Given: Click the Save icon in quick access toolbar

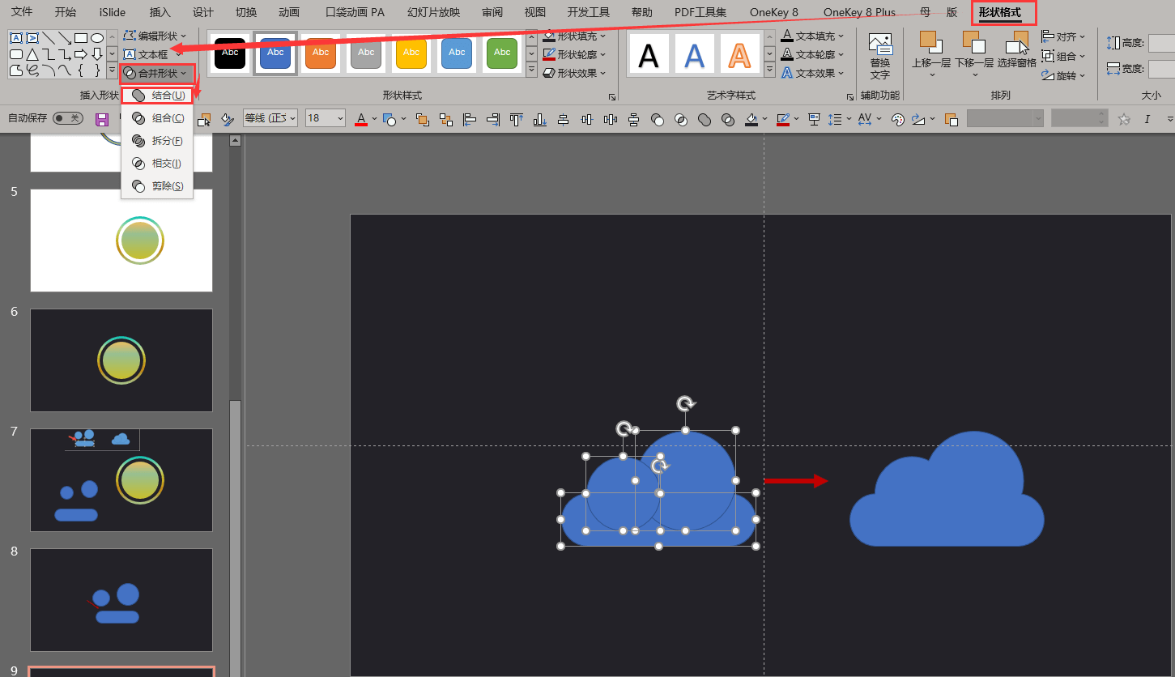Looking at the screenshot, I should (102, 119).
